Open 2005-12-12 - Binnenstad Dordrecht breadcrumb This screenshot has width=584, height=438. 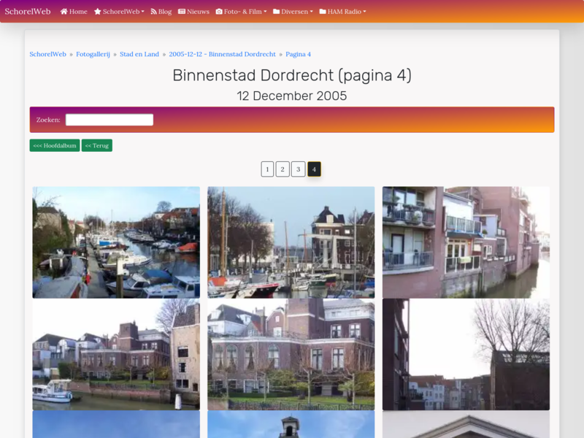[x=223, y=54]
